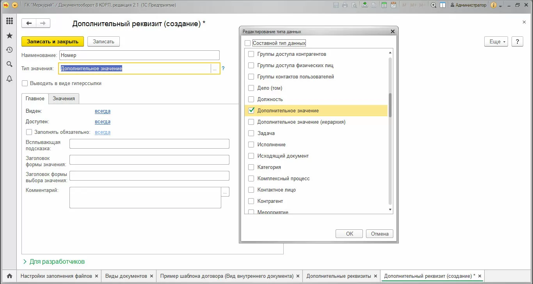Screen dimensions: 533x284
Task: Click the 1C application logo icon
Action: [x=6, y=5]
